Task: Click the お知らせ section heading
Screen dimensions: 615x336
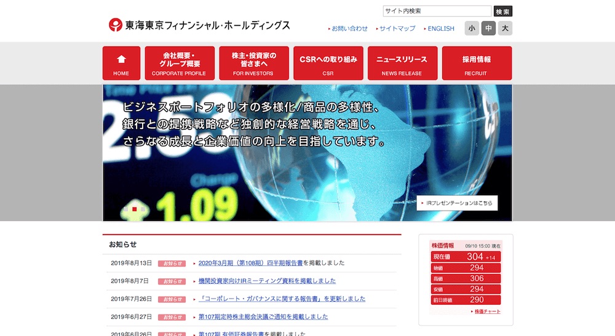Action: tap(123, 244)
